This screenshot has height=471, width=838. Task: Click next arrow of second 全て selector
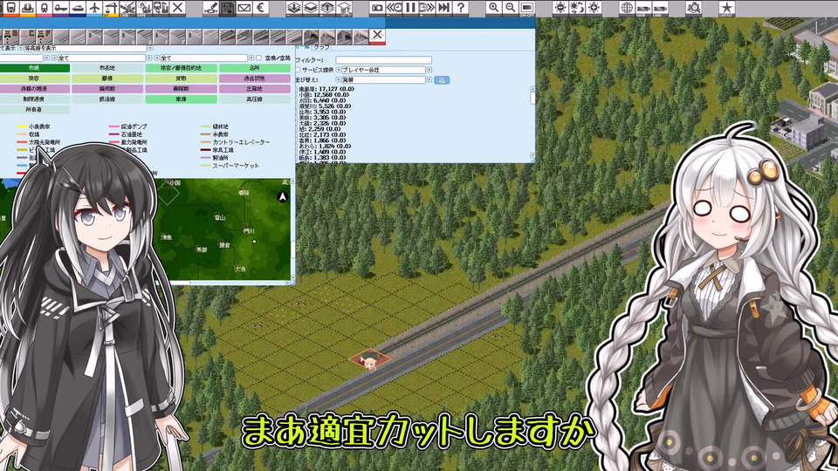pyautogui.click(x=251, y=58)
